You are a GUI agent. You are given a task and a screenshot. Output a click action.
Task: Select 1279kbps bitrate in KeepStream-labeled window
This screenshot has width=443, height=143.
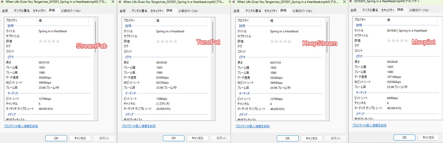coord(276,99)
